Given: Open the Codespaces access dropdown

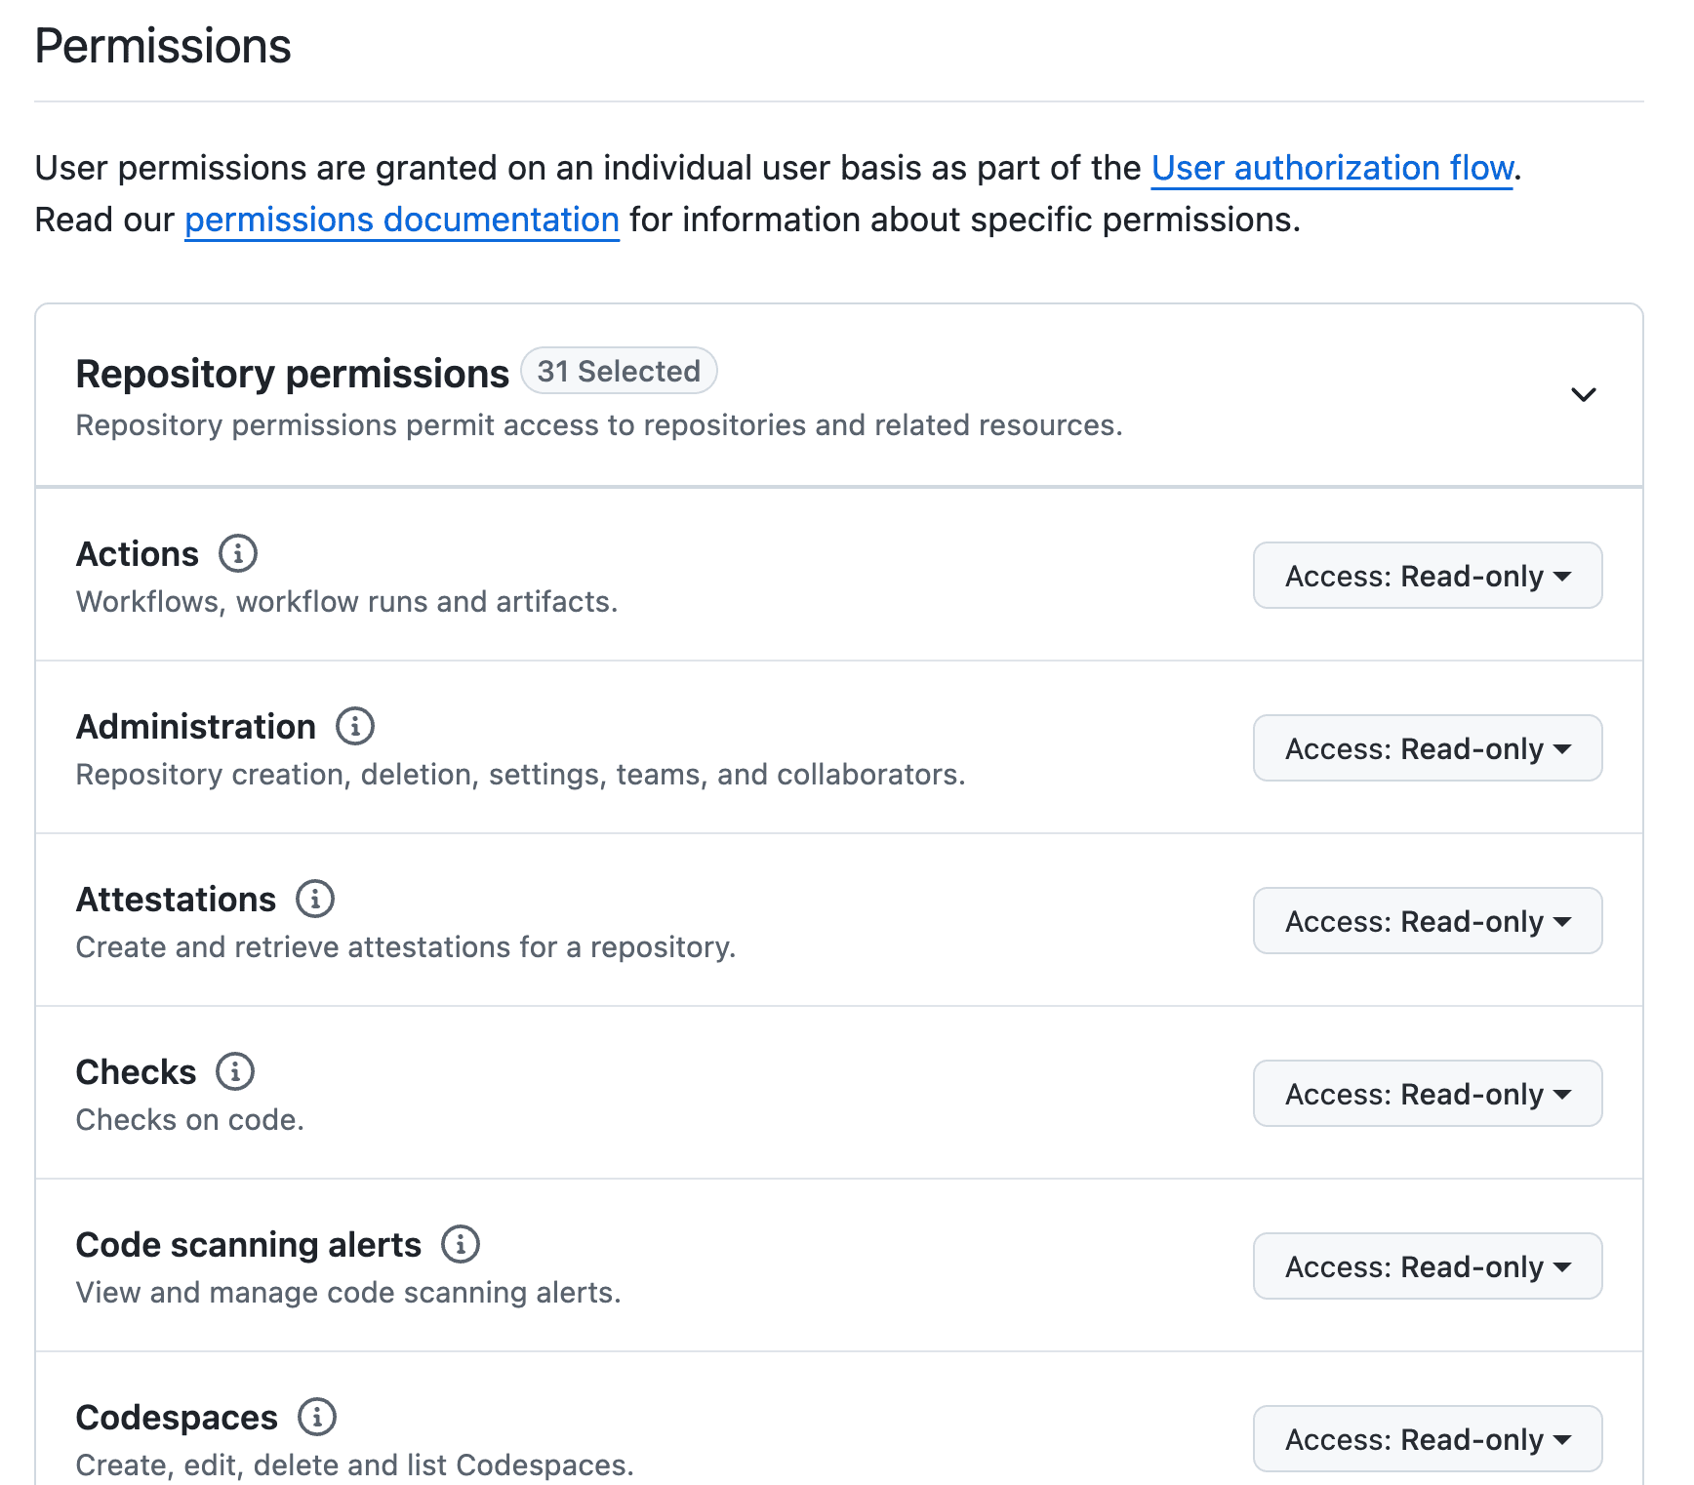Looking at the screenshot, I should click(1427, 1439).
